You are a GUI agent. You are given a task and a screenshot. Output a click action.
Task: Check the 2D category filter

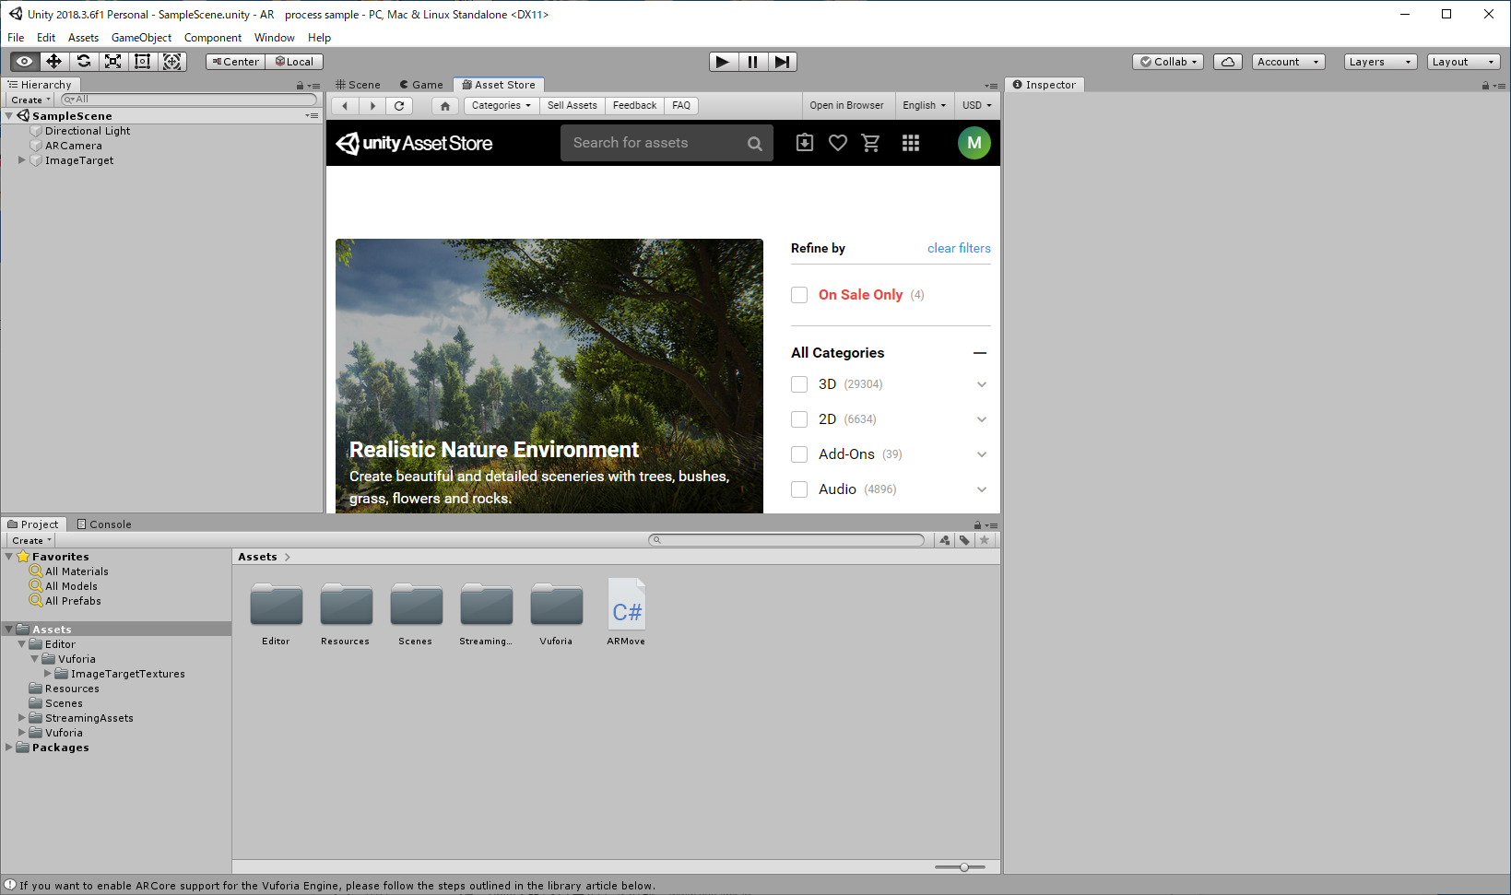[799, 419]
